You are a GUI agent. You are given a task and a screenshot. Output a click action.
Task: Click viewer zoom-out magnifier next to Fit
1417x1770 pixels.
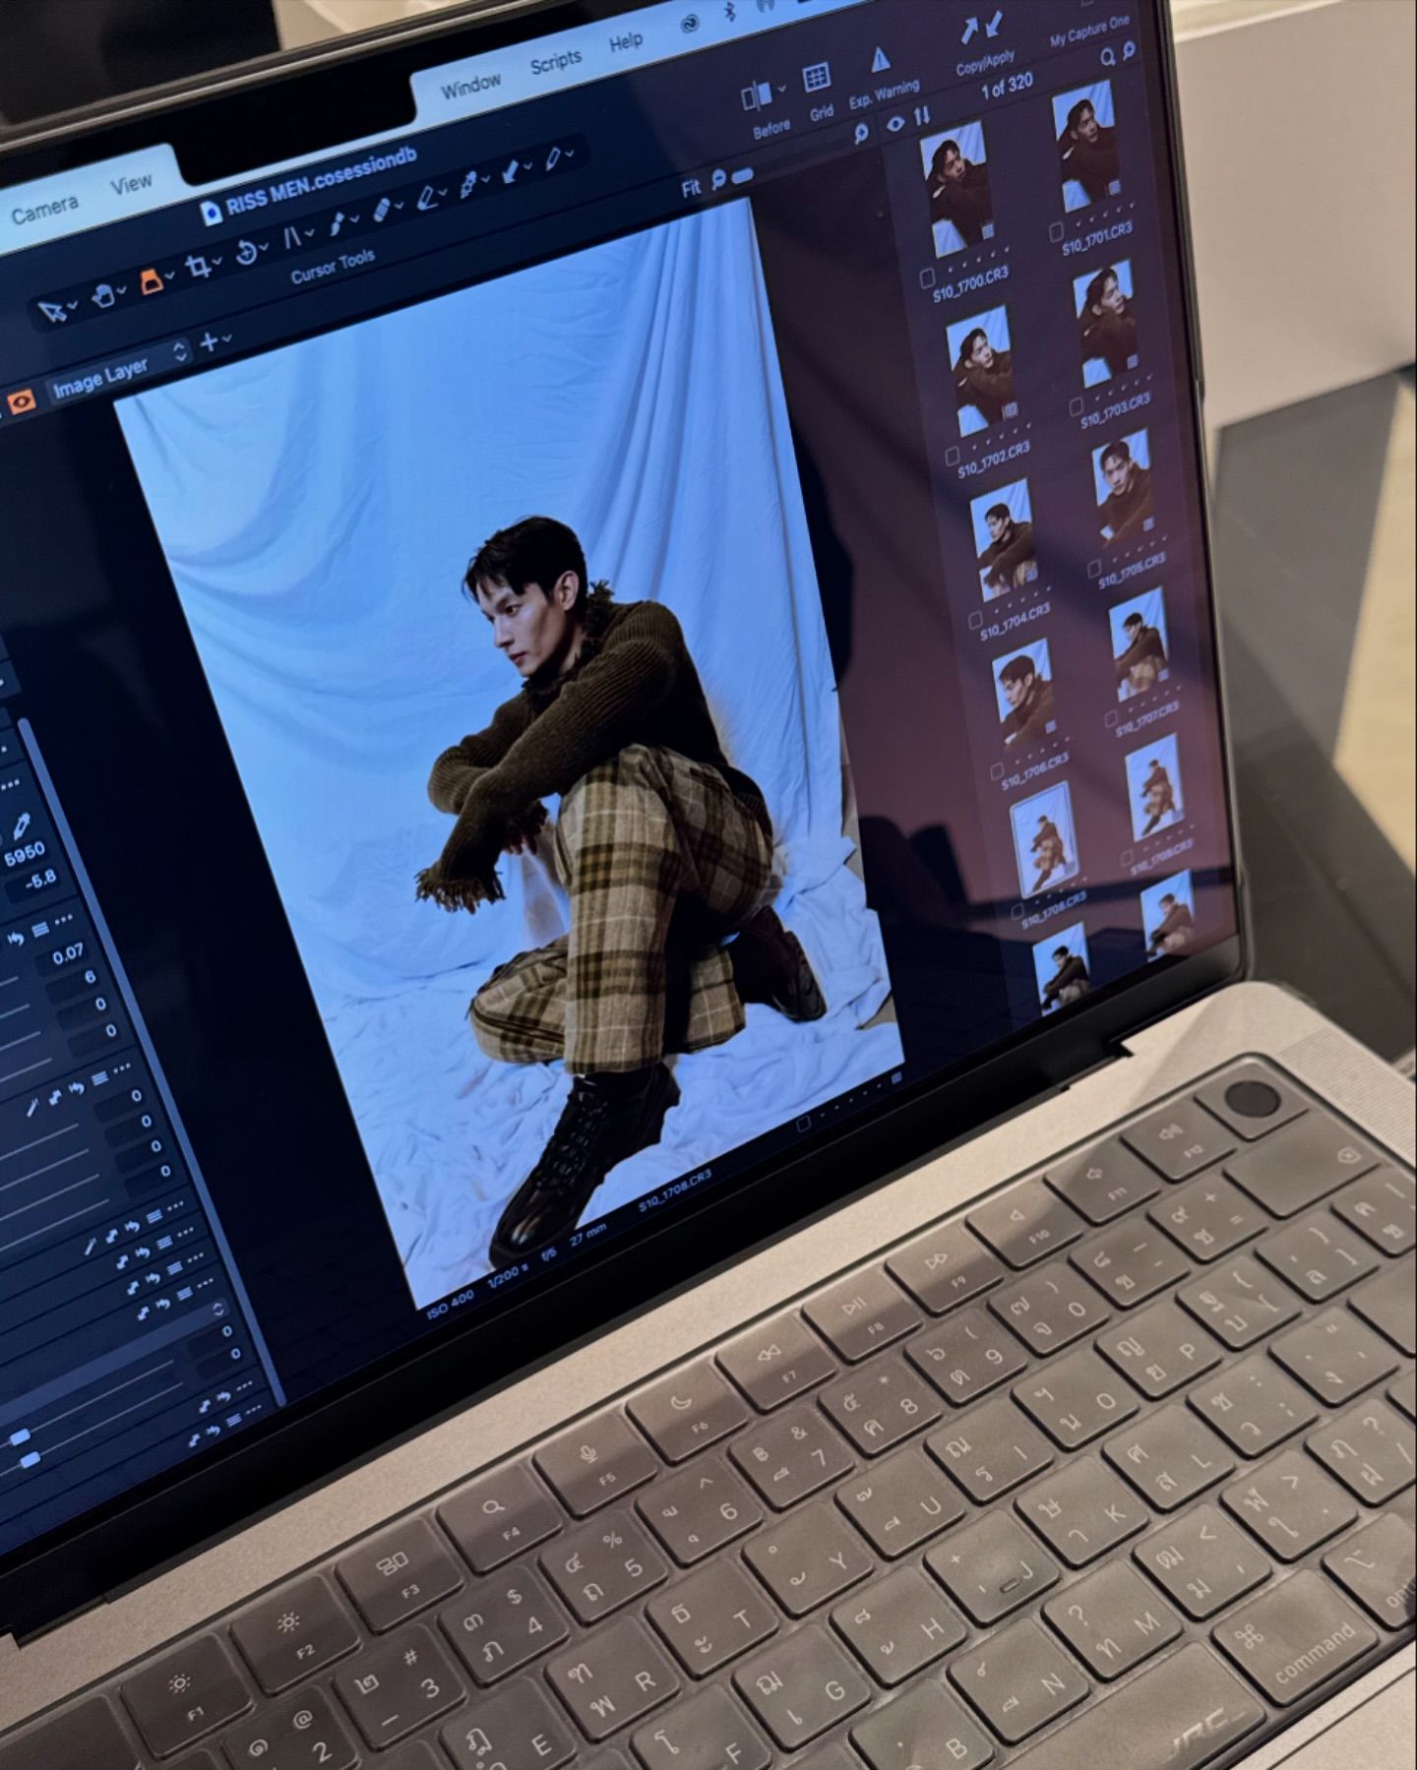pos(718,180)
